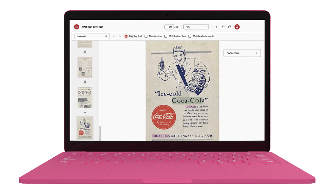Enable the Match case checkbox
This screenshot has height=188, width=334.
pyautogui.click(x=146, y=36)
